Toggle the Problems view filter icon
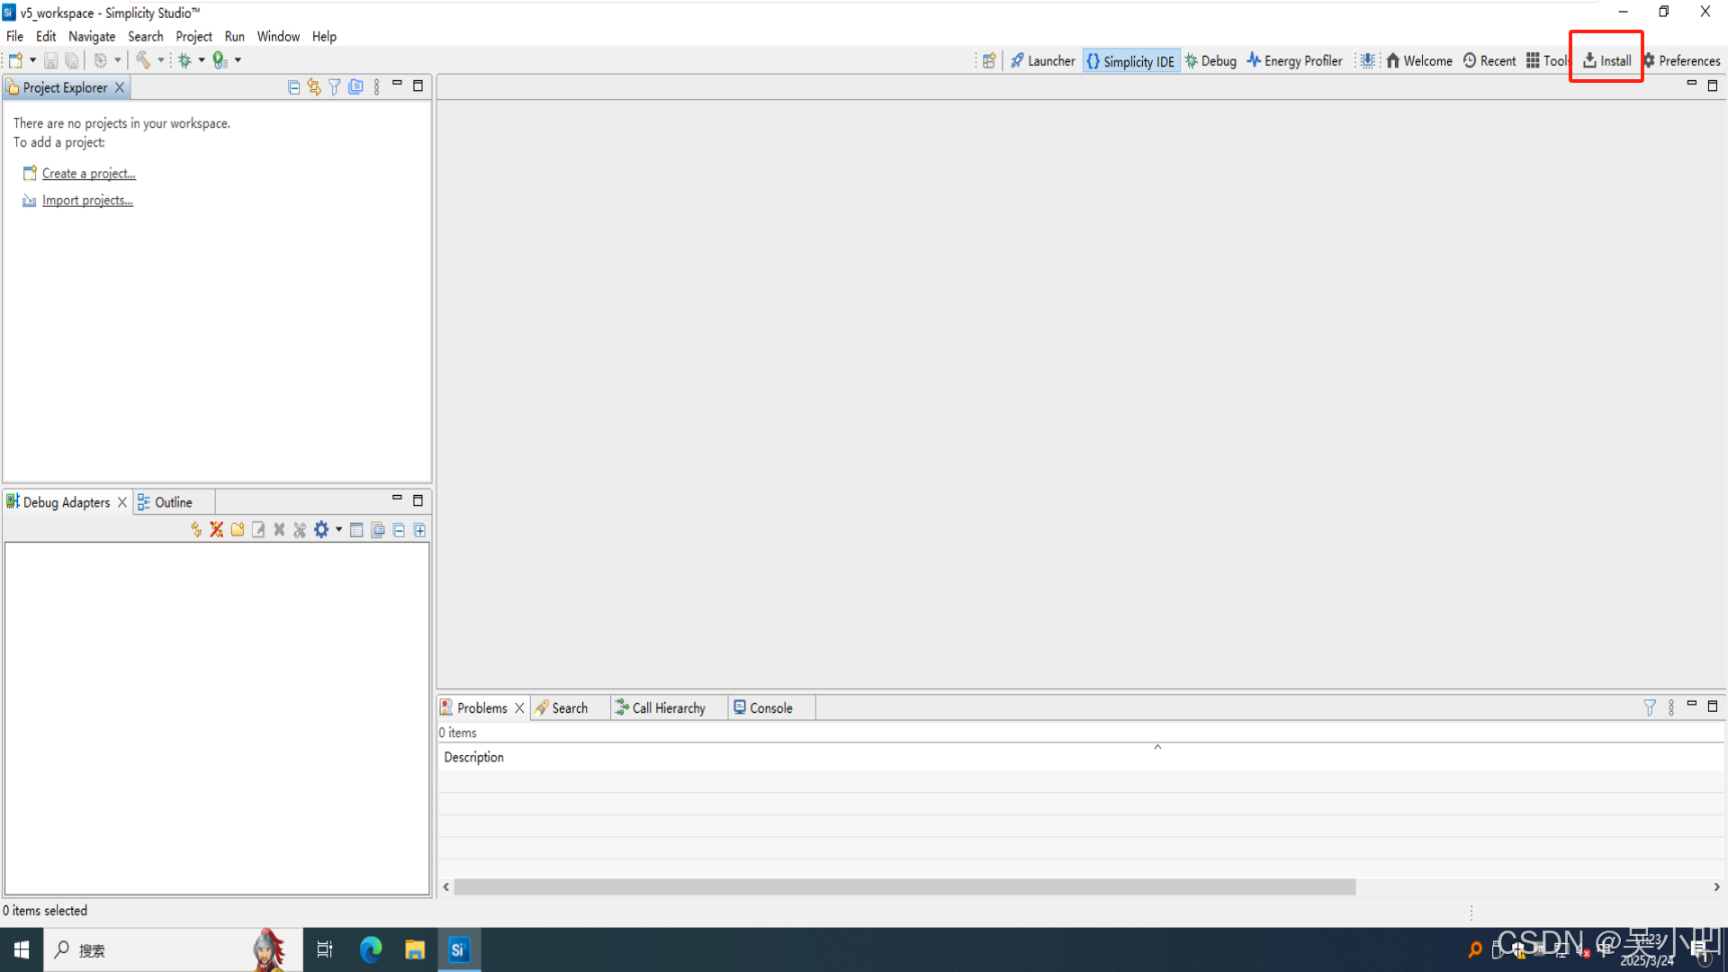 click(1650, 708)
